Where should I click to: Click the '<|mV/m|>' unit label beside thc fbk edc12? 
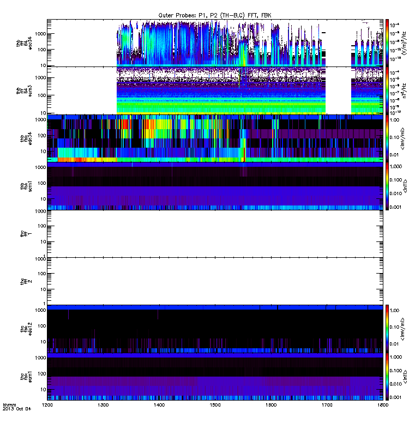(402, 329)
